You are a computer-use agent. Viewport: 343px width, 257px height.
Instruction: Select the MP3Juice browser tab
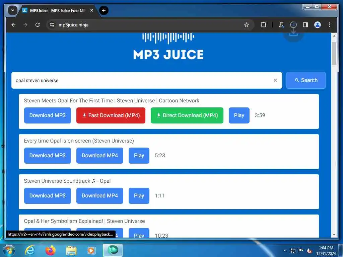point(58,10)
